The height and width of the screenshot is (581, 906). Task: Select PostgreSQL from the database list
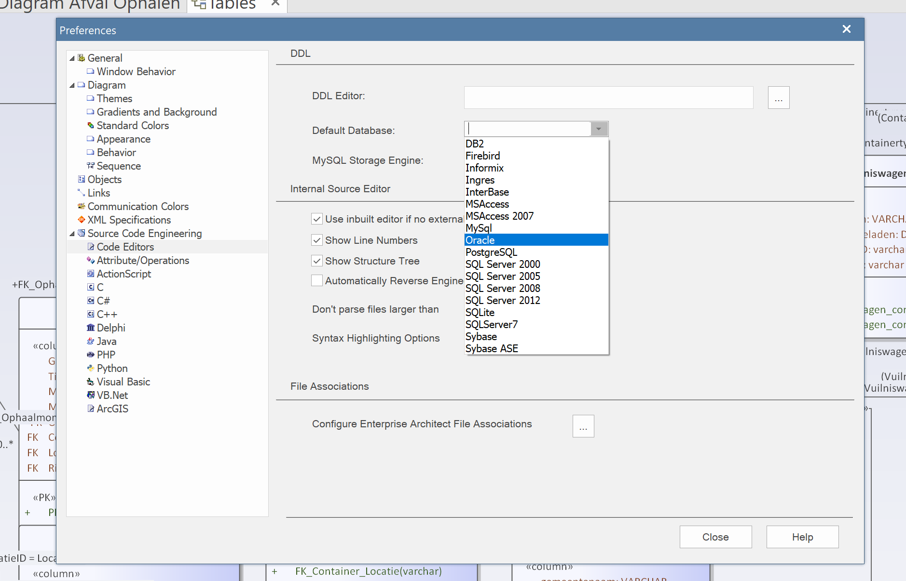tap(491, 252)
